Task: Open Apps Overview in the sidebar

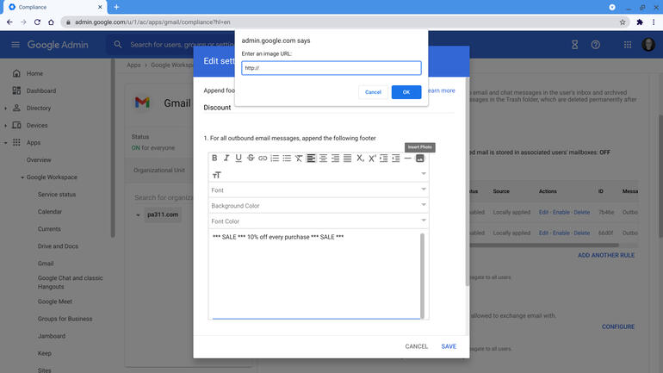Action: pos(39,160)
